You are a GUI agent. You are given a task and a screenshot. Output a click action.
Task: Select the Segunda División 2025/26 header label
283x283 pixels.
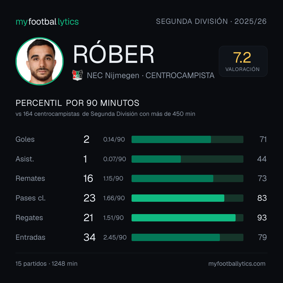211,21
